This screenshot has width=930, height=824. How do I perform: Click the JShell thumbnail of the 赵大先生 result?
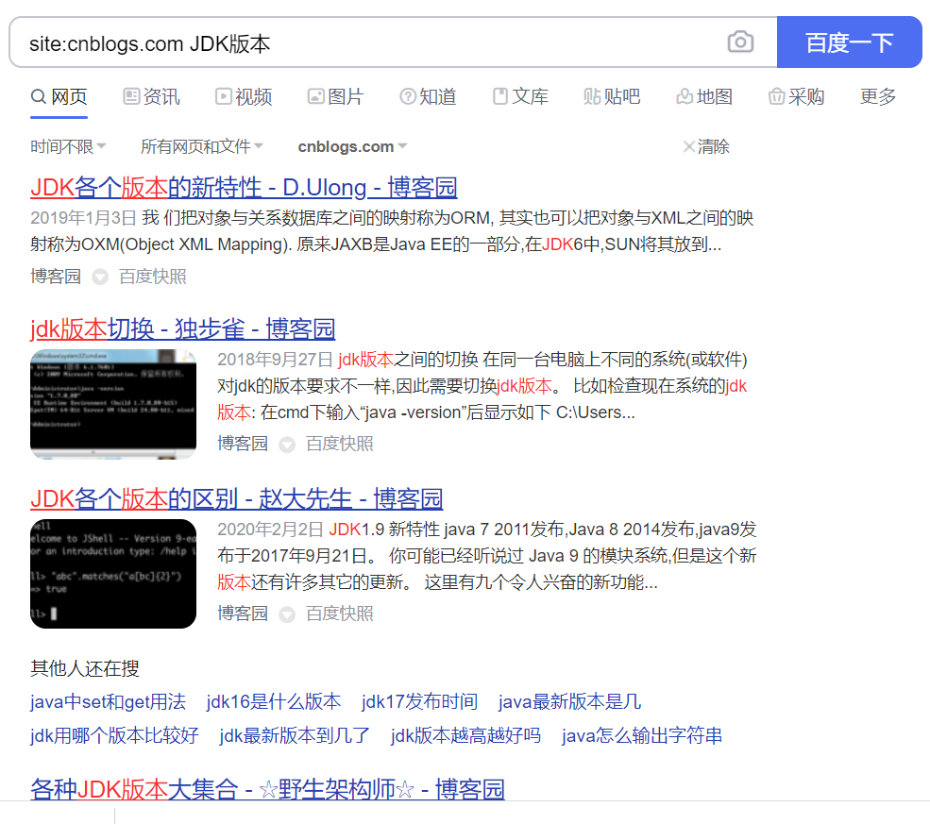[113, 574]
